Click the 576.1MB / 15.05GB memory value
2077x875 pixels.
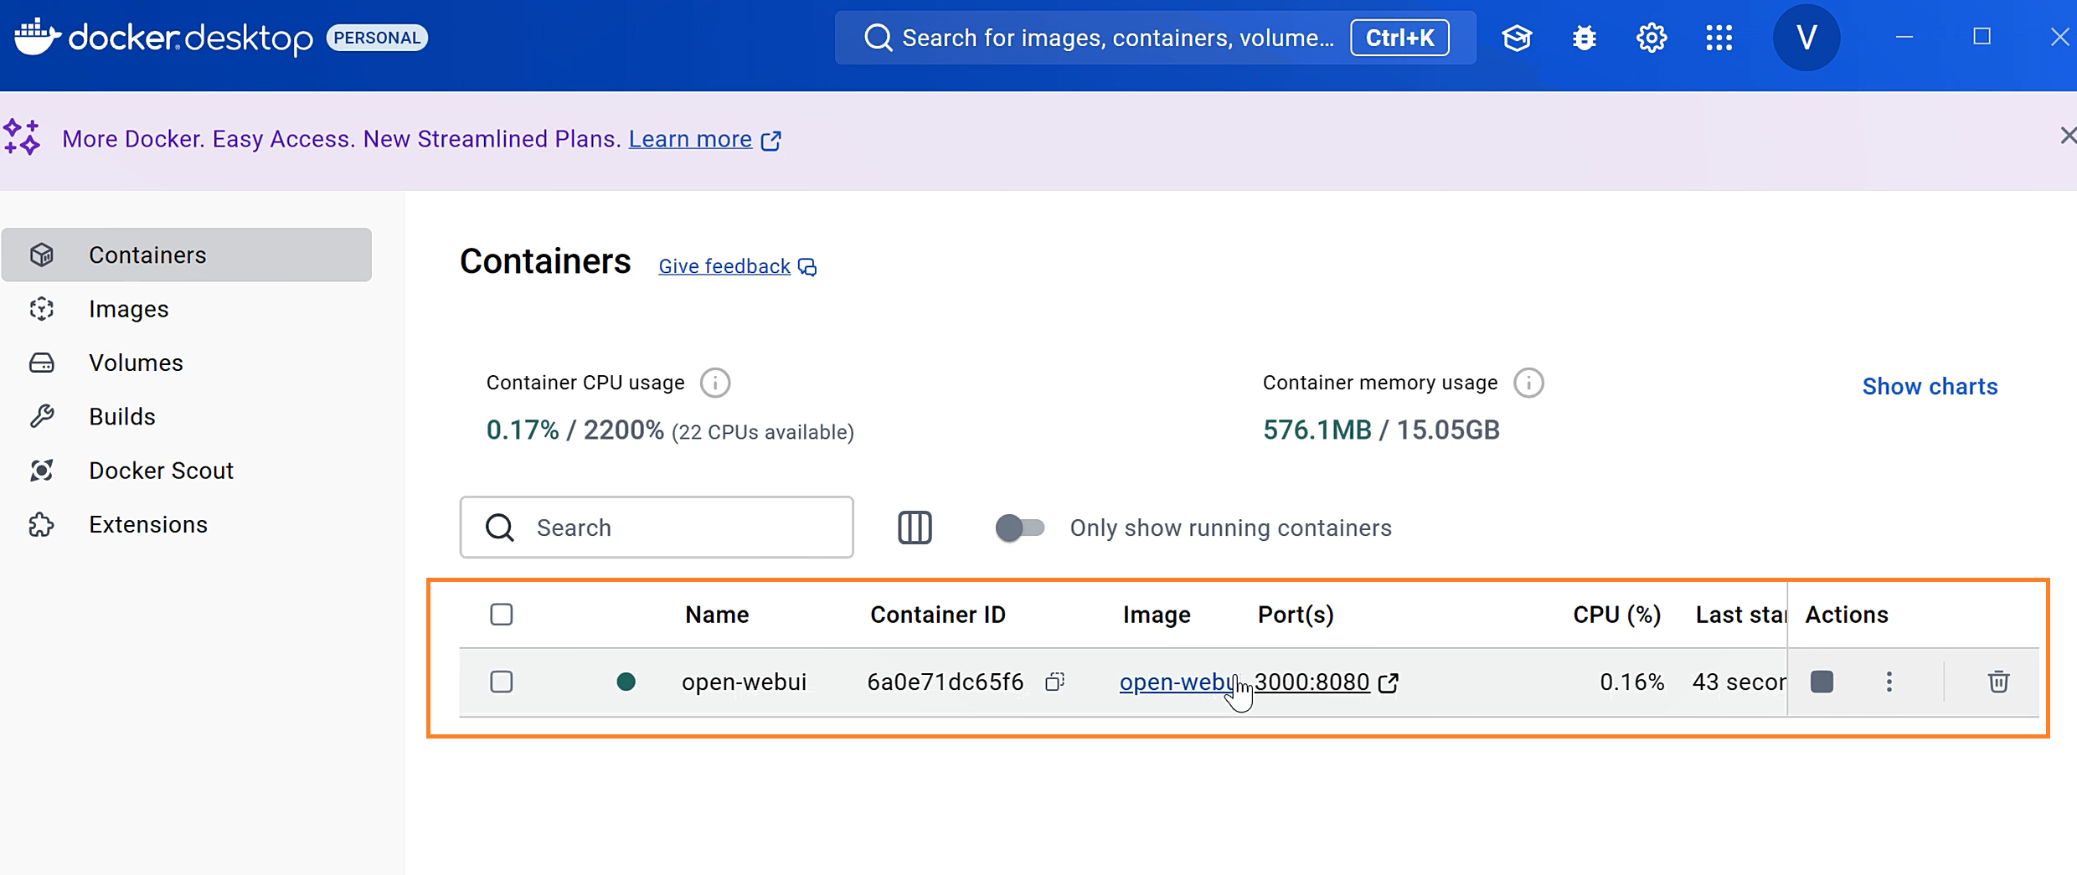coord(1381,430)
